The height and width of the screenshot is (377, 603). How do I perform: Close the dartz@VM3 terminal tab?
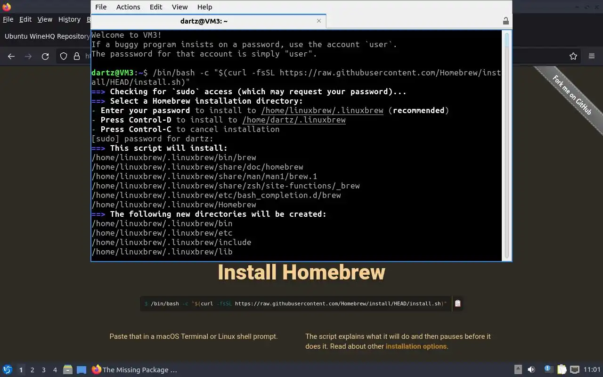coord(319,21)
